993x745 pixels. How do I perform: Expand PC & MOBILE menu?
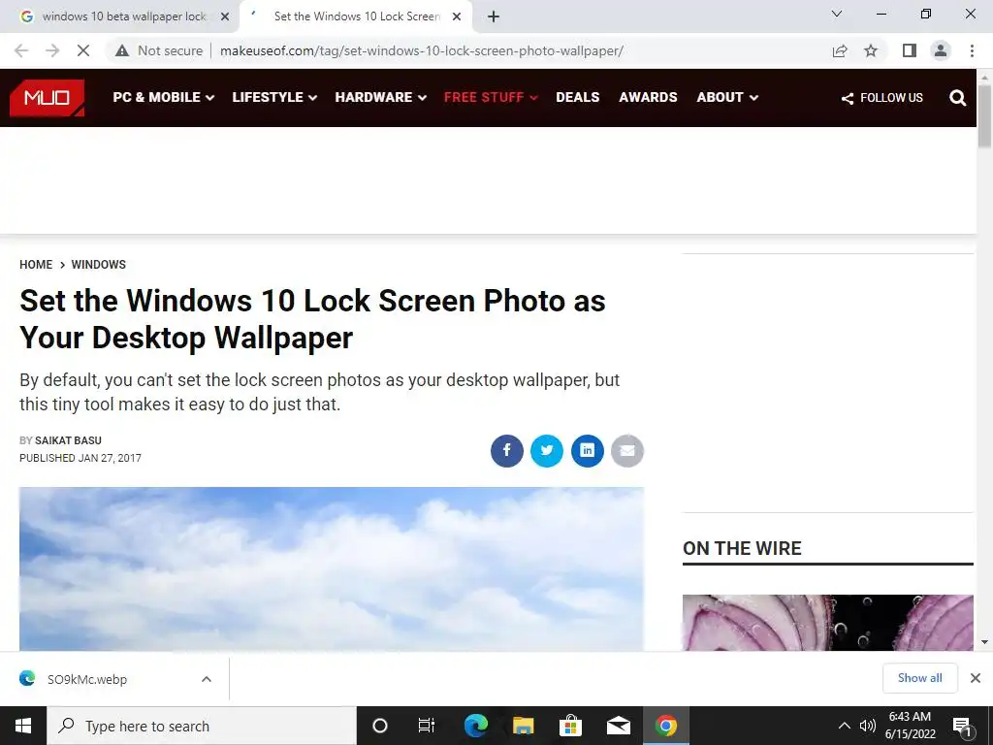163,98
